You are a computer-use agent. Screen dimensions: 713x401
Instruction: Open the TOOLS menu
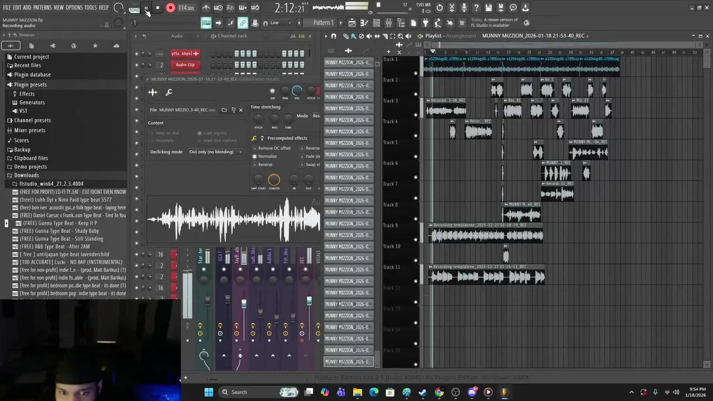(90, 8)
